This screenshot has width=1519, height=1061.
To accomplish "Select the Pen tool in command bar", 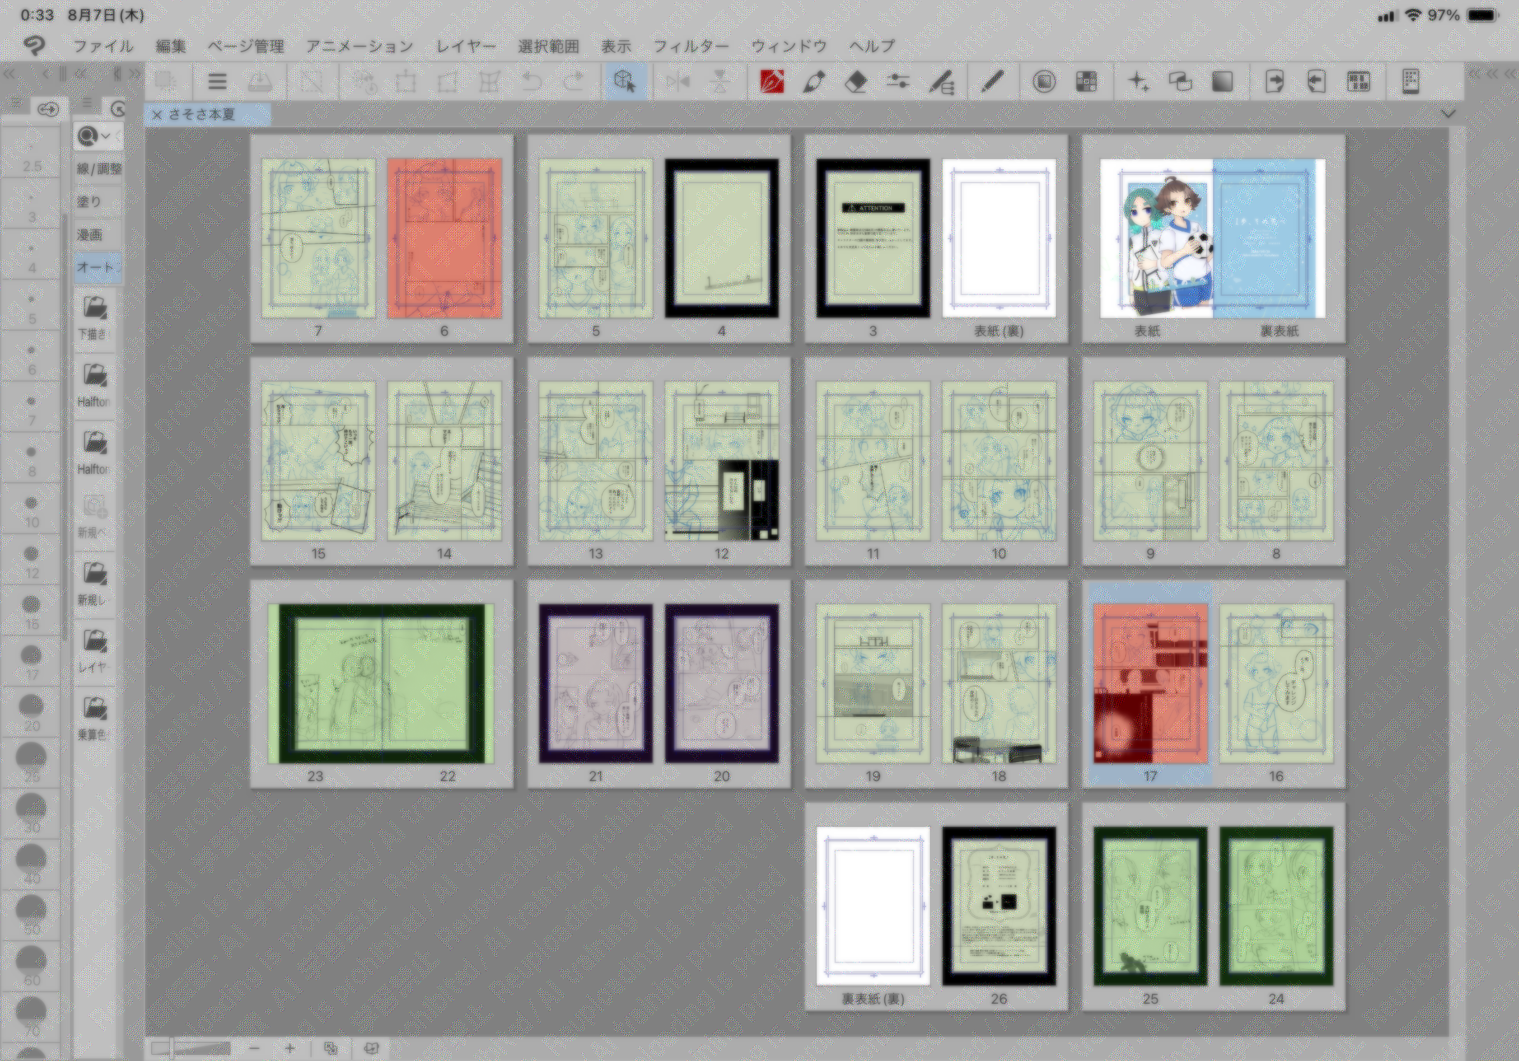I will tap(814, 81).
